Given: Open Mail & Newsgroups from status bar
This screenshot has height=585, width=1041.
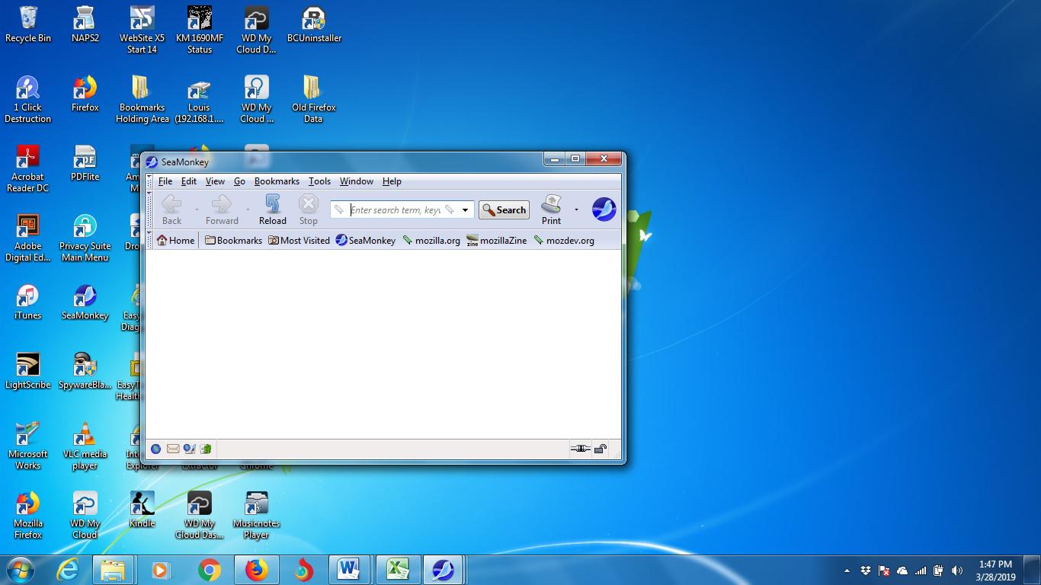Looking at the screenshot, I should (173, 449).
